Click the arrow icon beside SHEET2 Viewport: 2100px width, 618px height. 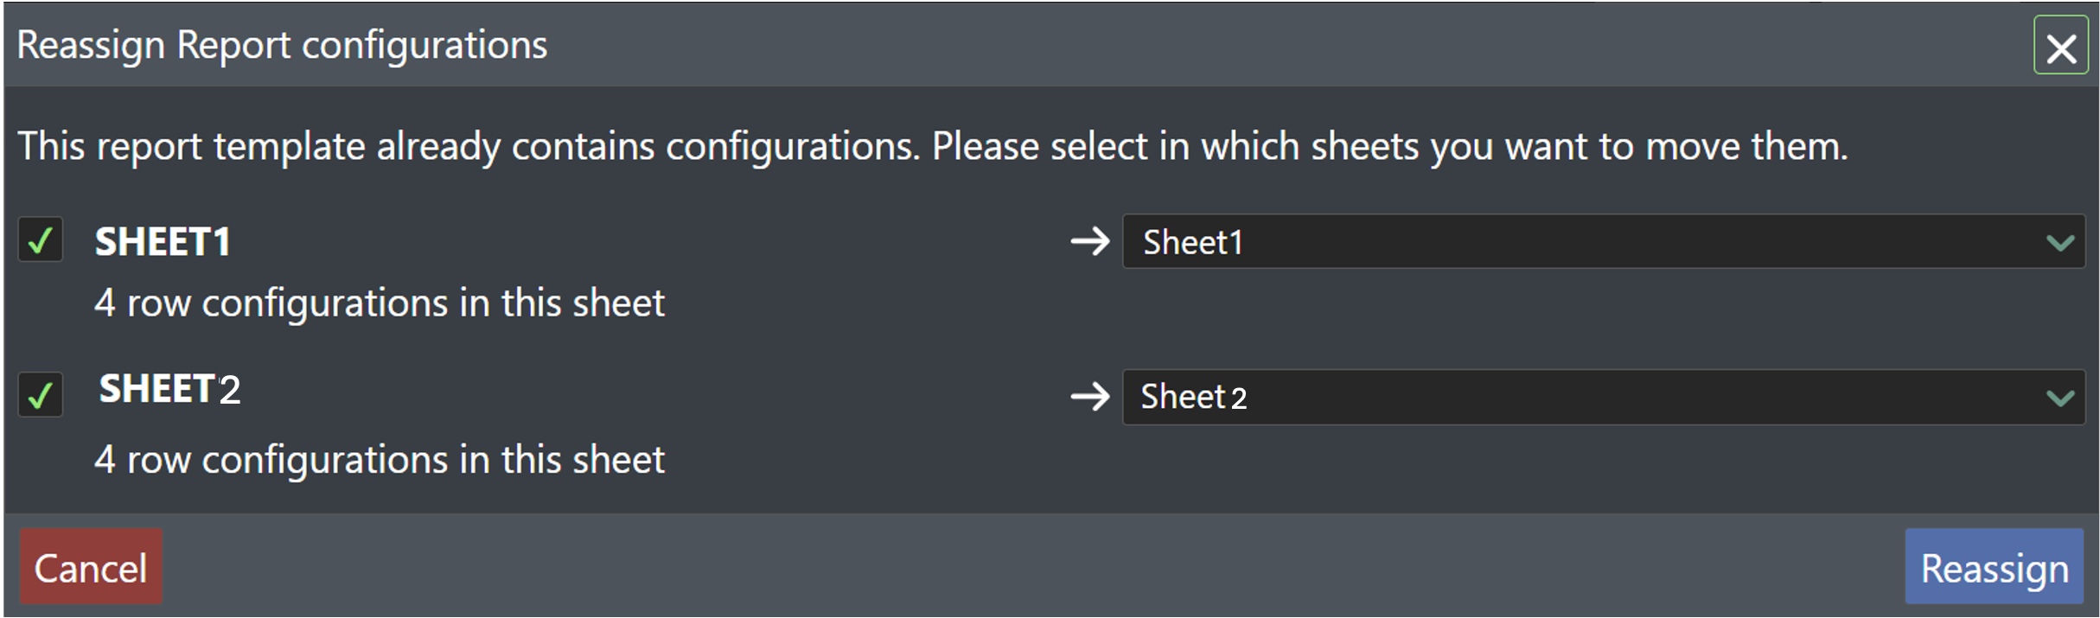pos(1089,397)
